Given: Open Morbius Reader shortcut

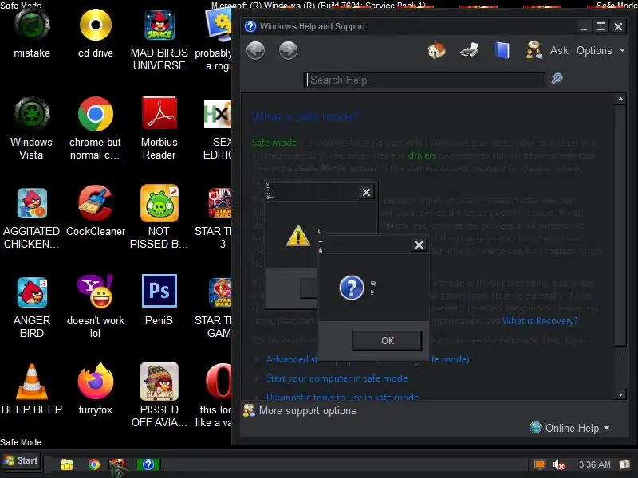Looking at the screenshot, I should pyautogui.click(x=159, y=128).
